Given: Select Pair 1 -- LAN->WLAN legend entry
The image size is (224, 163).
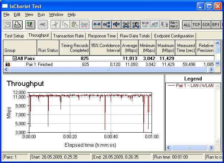Looking at the screenshot, I should [191, 86].
